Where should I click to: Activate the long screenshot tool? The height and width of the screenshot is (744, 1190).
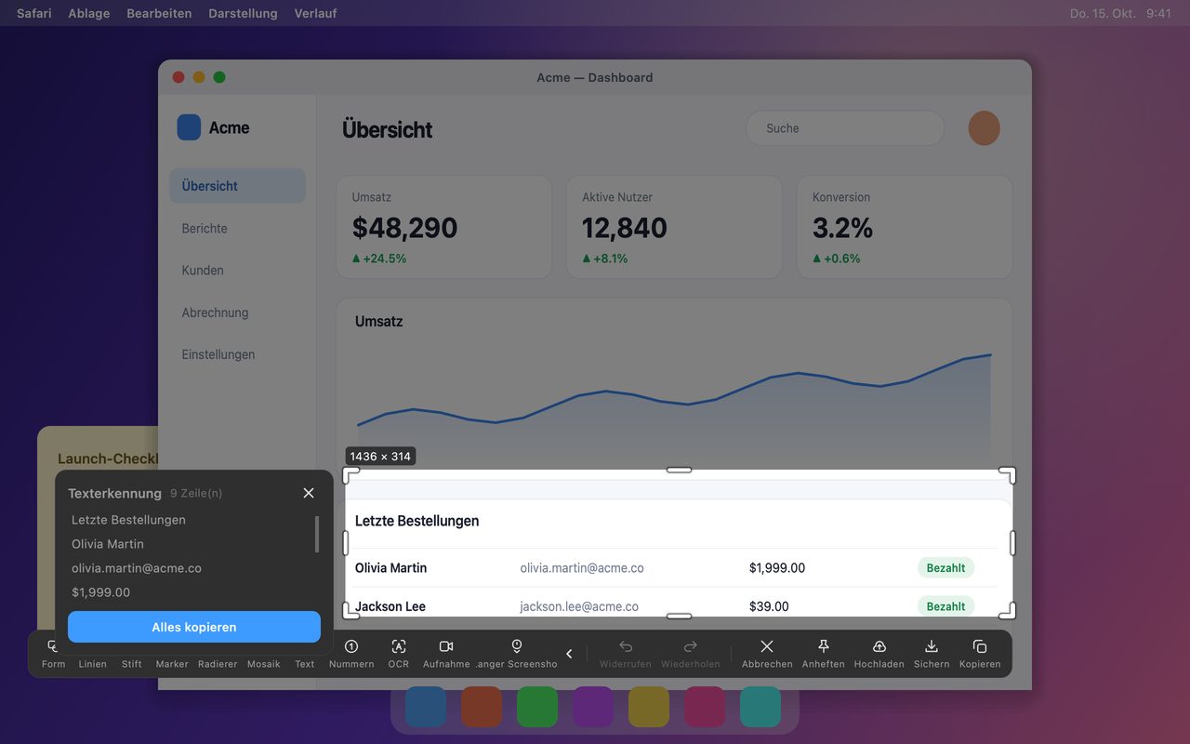(516, 654)
